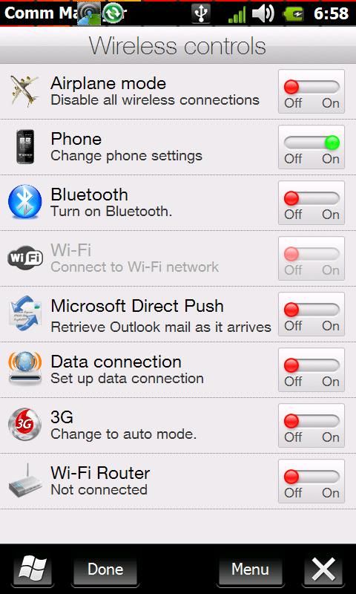Image resolution: width=356 pixels, height=594 pixels.
Task: Tap the Phone handset icon
Action: point(25,146)
